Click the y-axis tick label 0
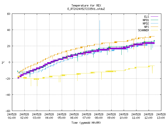This screenshot has width=166, height=125. point(9,62)
